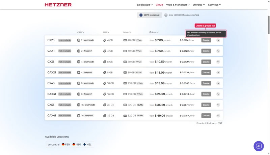Click the $ 0.0306 hourly price
Screen dimensions: 270x155
coord(184,83)
